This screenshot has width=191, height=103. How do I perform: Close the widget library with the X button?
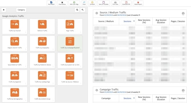(4, 10)
